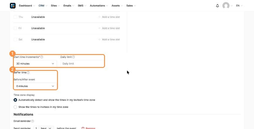Expand the Dashboard menu chevron
This screenshot has width=254, height=129.
pyautogui.click(x=34, y=6)
